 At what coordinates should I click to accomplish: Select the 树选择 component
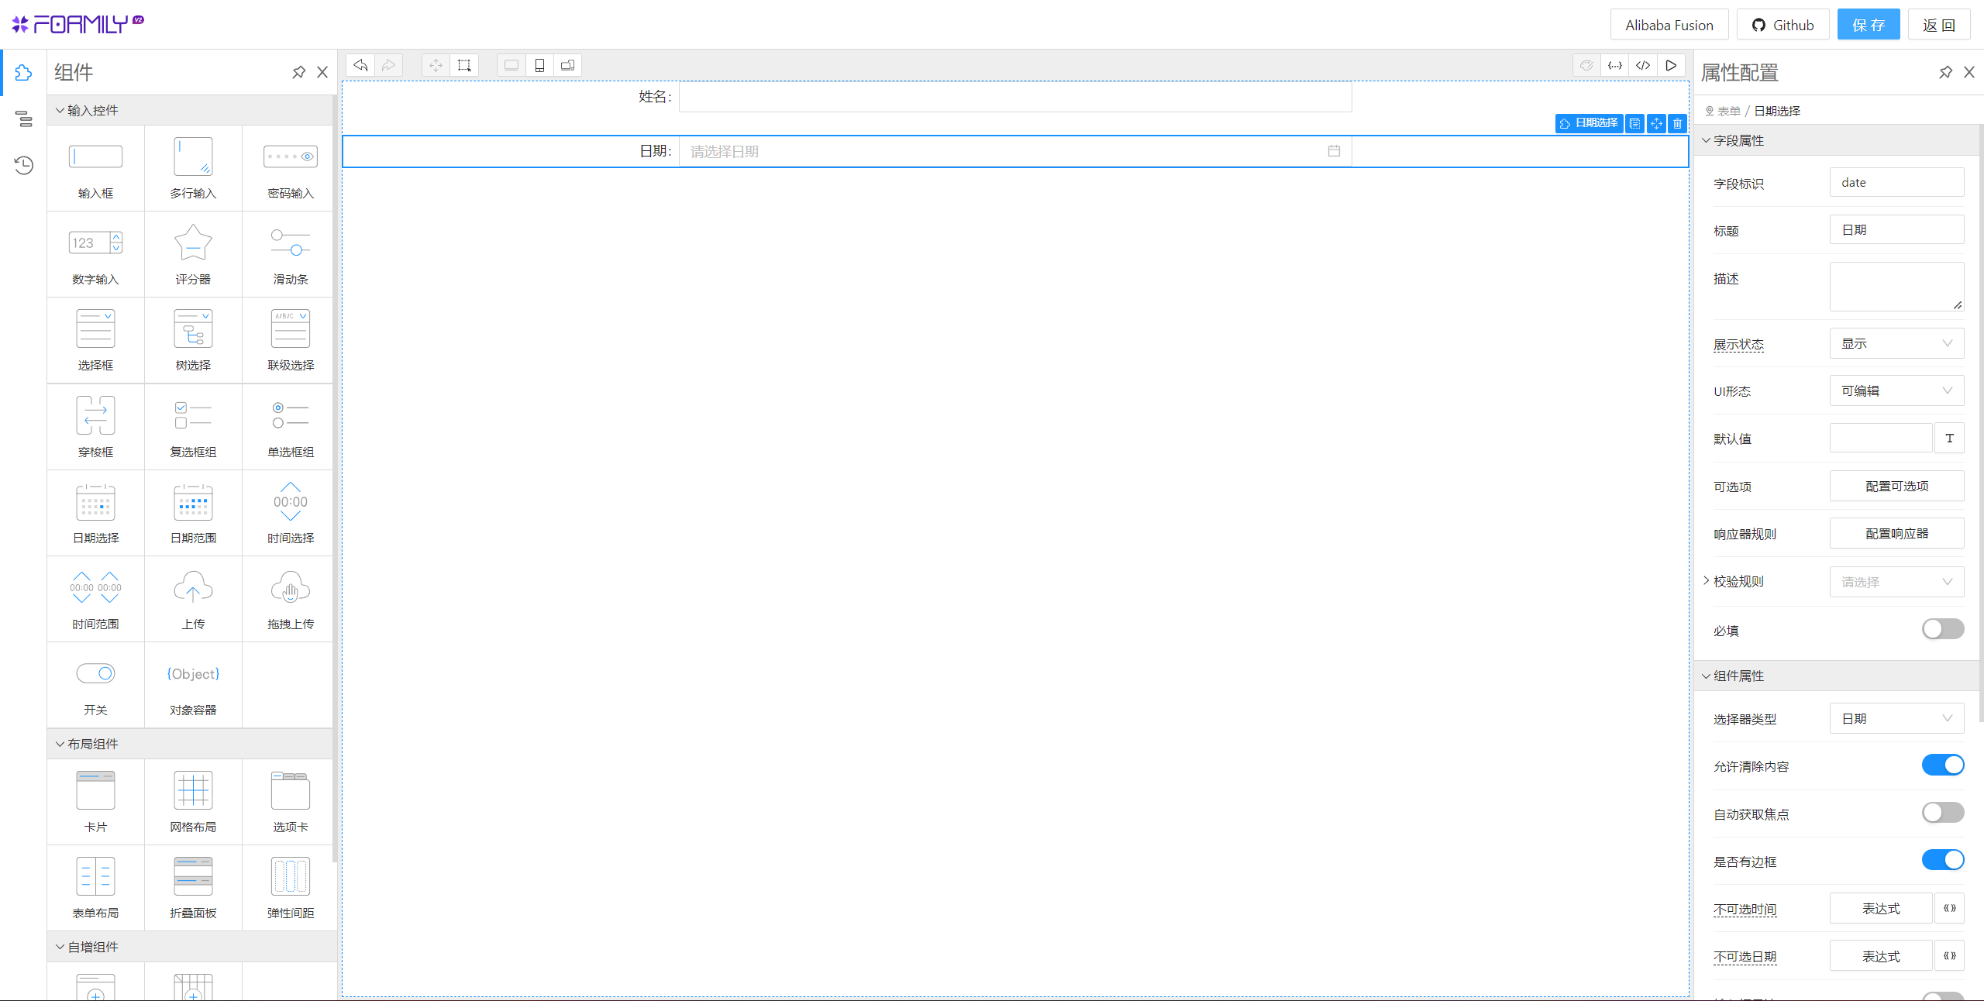(193, 340)
